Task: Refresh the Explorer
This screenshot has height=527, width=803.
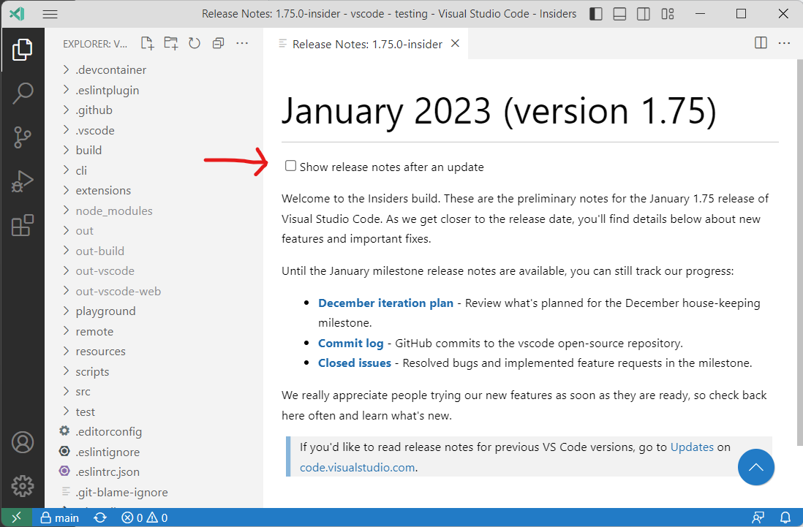Action: click(x=194, y=43)
